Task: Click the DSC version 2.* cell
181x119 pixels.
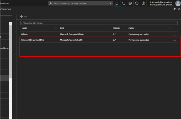Action: tap(114, 40)
